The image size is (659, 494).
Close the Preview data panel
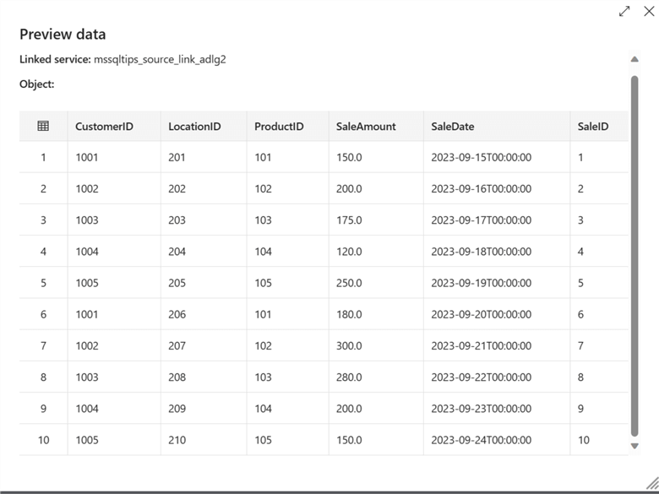(x=649, y=11)
